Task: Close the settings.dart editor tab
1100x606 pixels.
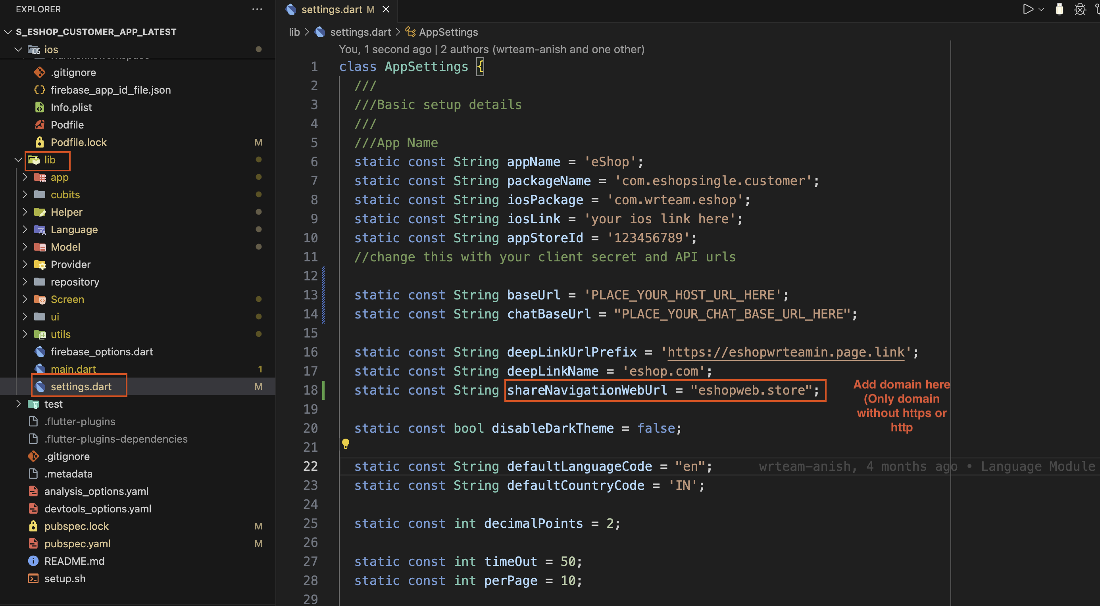Action: click(386, 10)
